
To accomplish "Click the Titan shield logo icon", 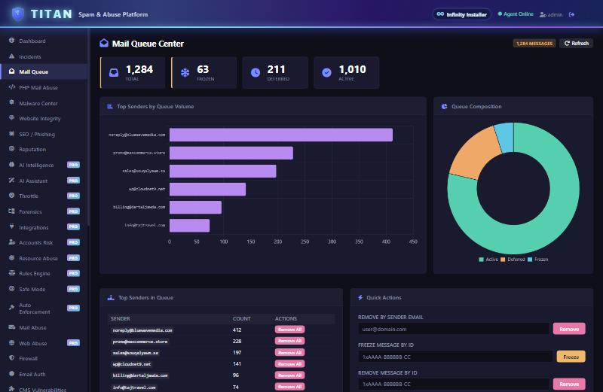I will click(17, 14).
